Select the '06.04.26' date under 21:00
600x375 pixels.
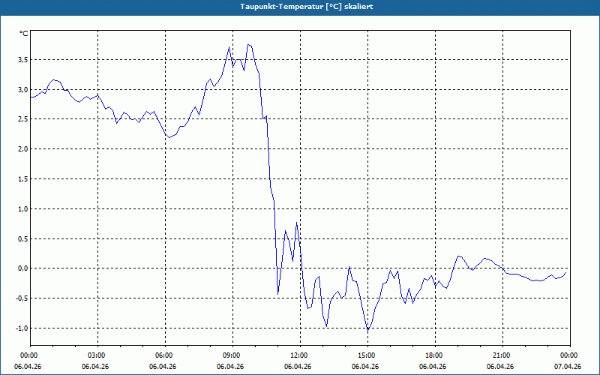pyautogui.click(x=500, y=366)
